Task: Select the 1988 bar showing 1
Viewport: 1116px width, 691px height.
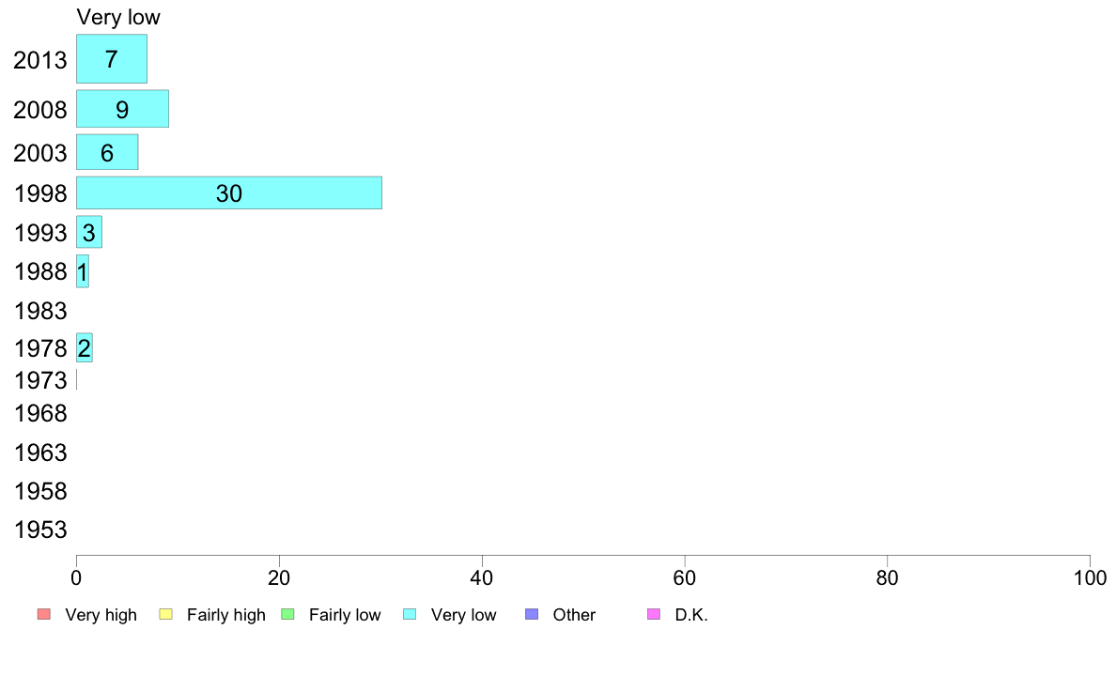Action: point(83,271)
